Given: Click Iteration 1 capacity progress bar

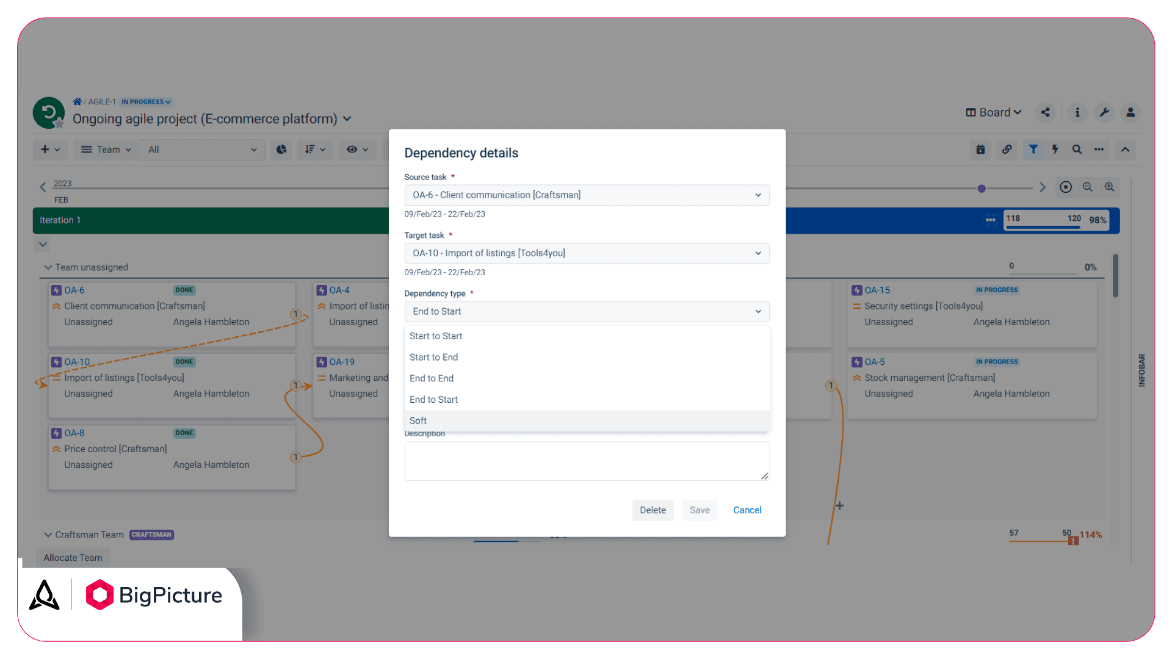Looking at the screenshot, I should 1057,220.
